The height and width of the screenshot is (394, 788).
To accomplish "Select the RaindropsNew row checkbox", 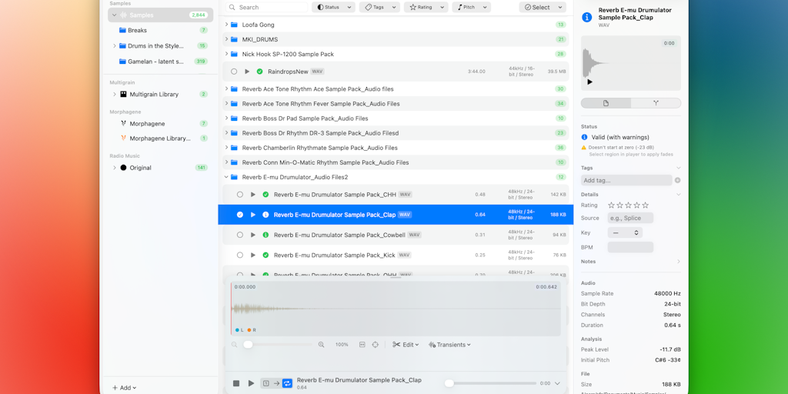I will point(234,72).
